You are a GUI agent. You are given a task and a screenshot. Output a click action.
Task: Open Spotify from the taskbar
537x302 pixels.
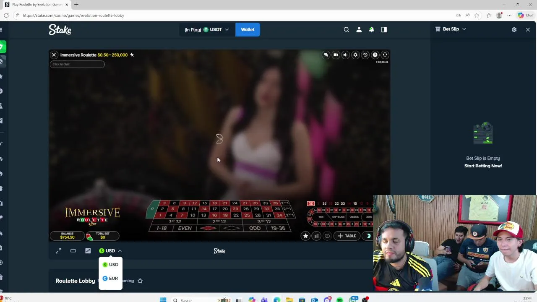(339, 300)
